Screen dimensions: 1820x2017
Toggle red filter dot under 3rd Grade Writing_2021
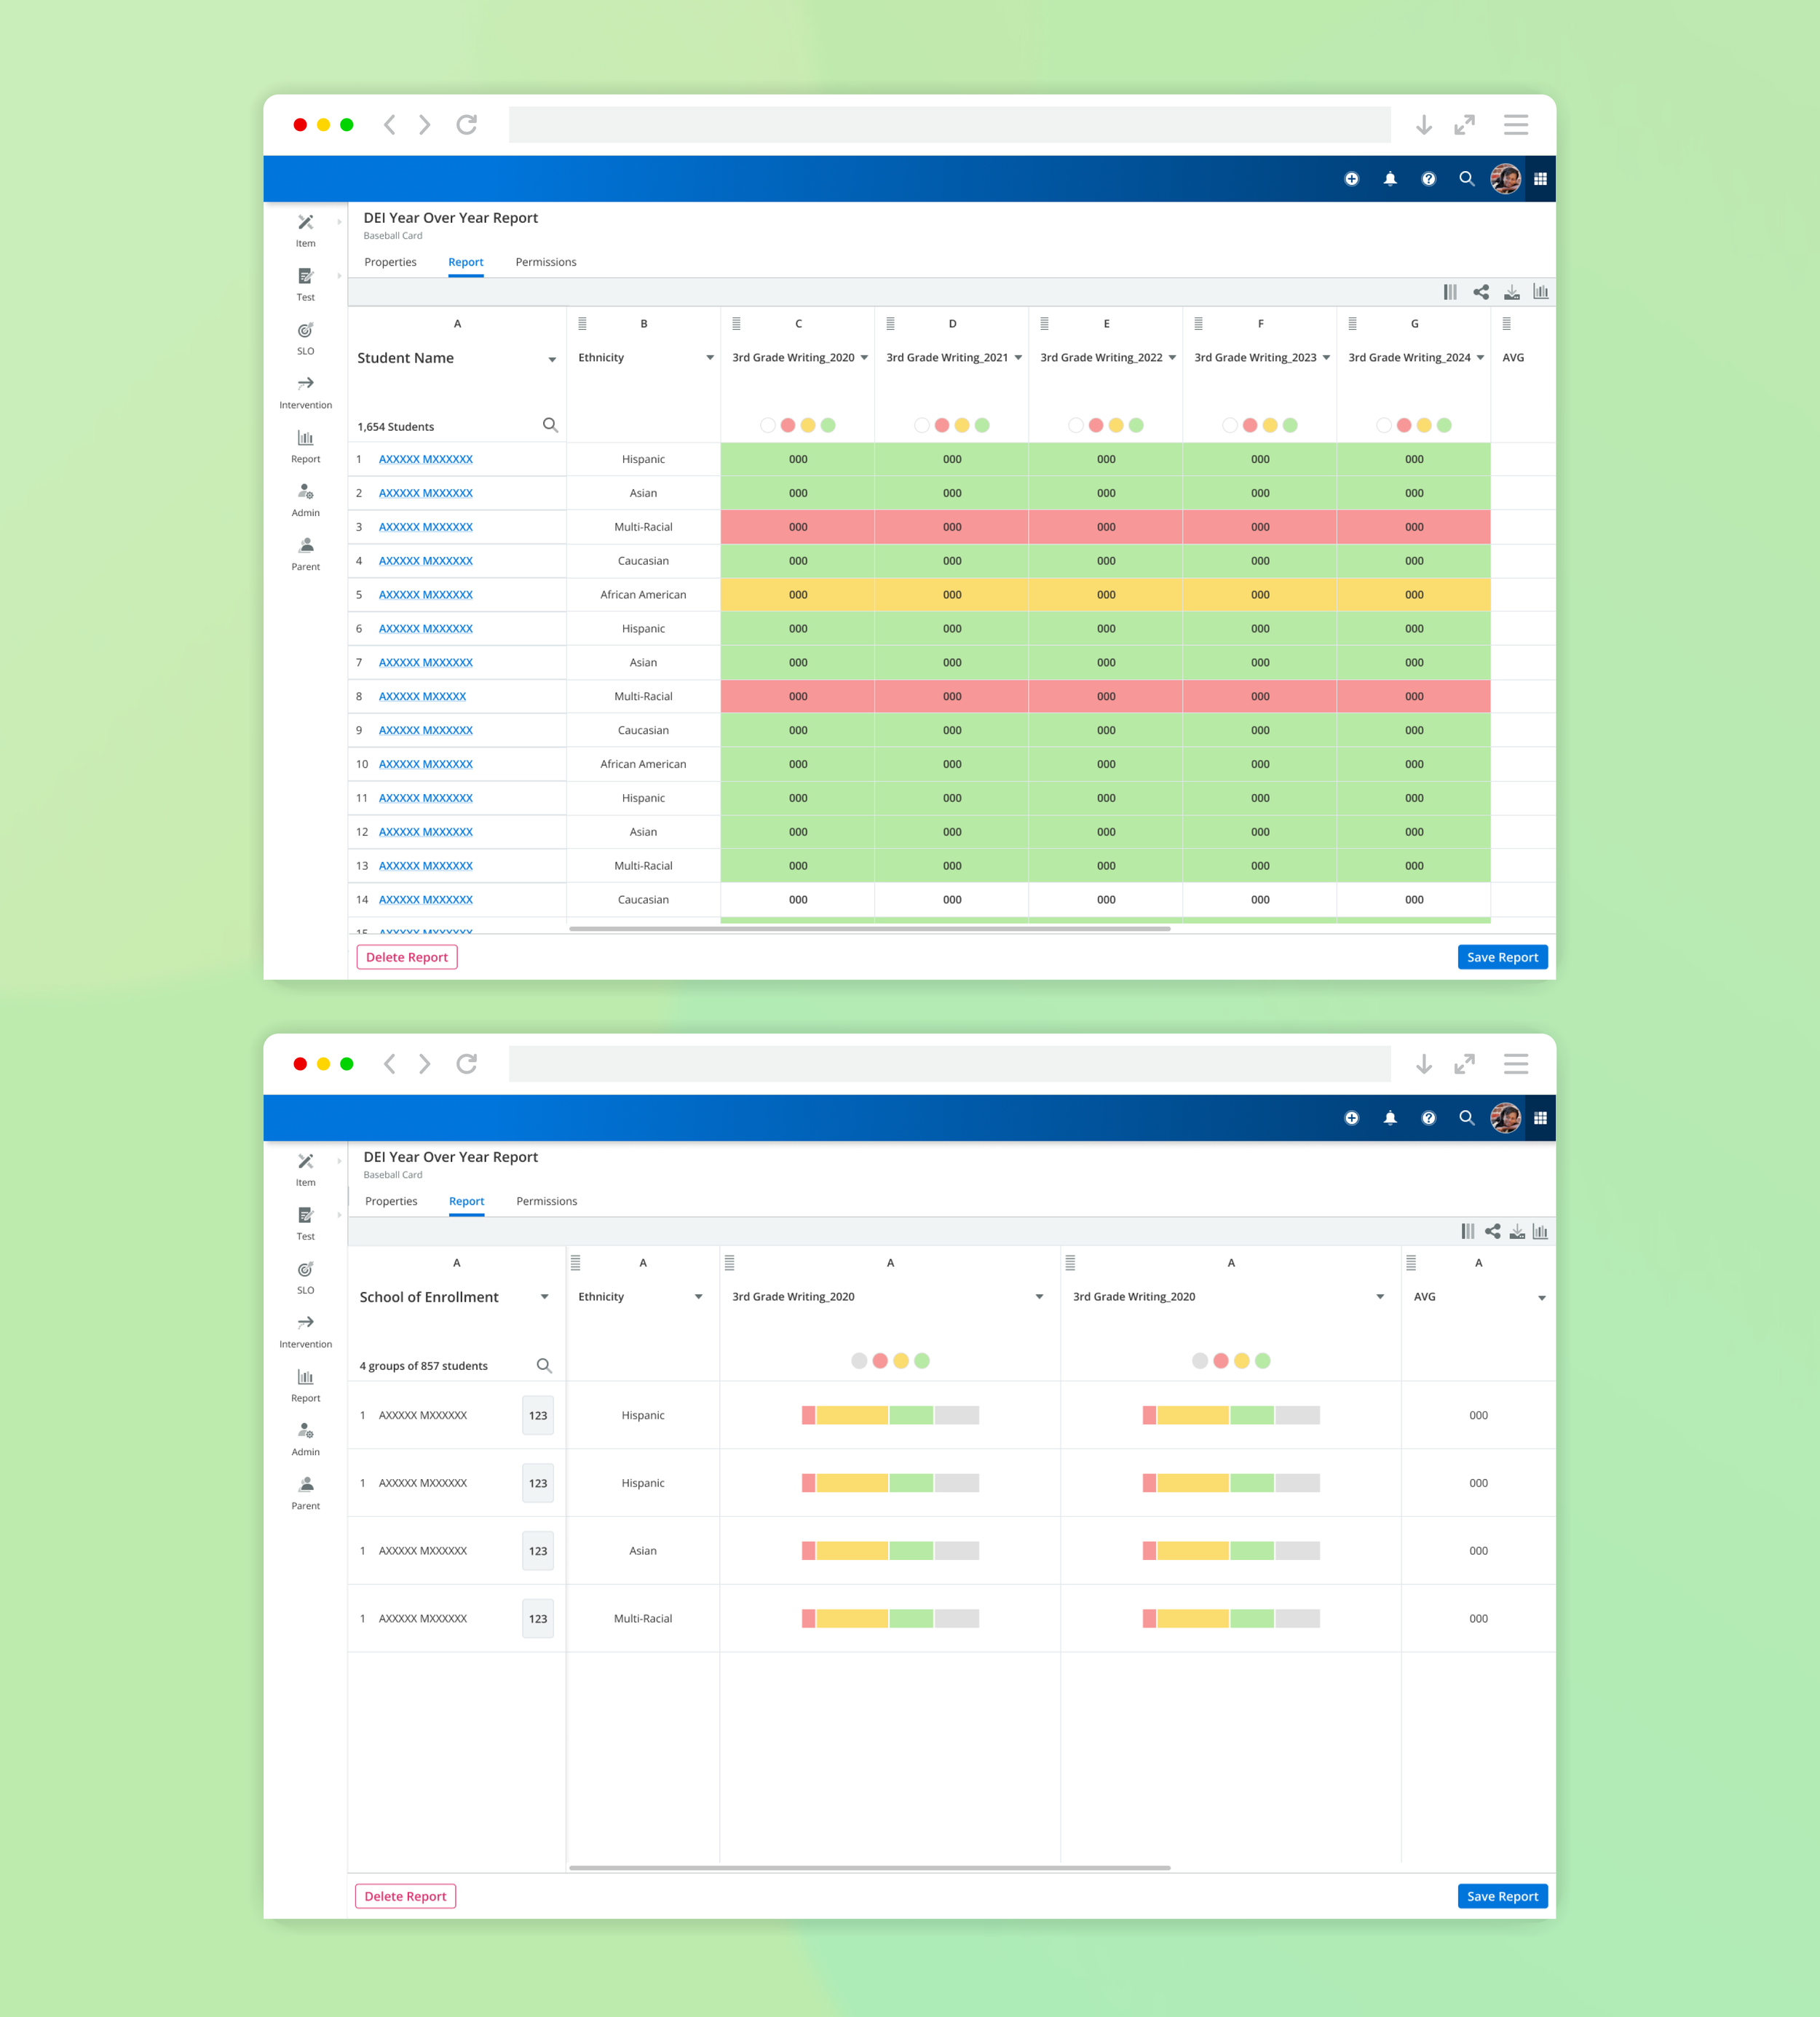tap(942, 425)
